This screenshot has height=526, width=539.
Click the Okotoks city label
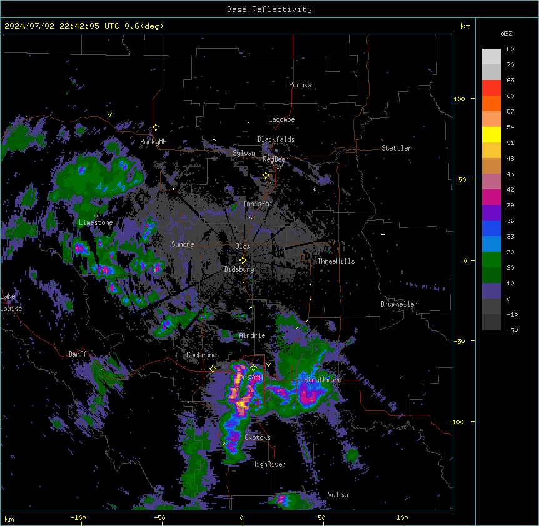point(258,437)
